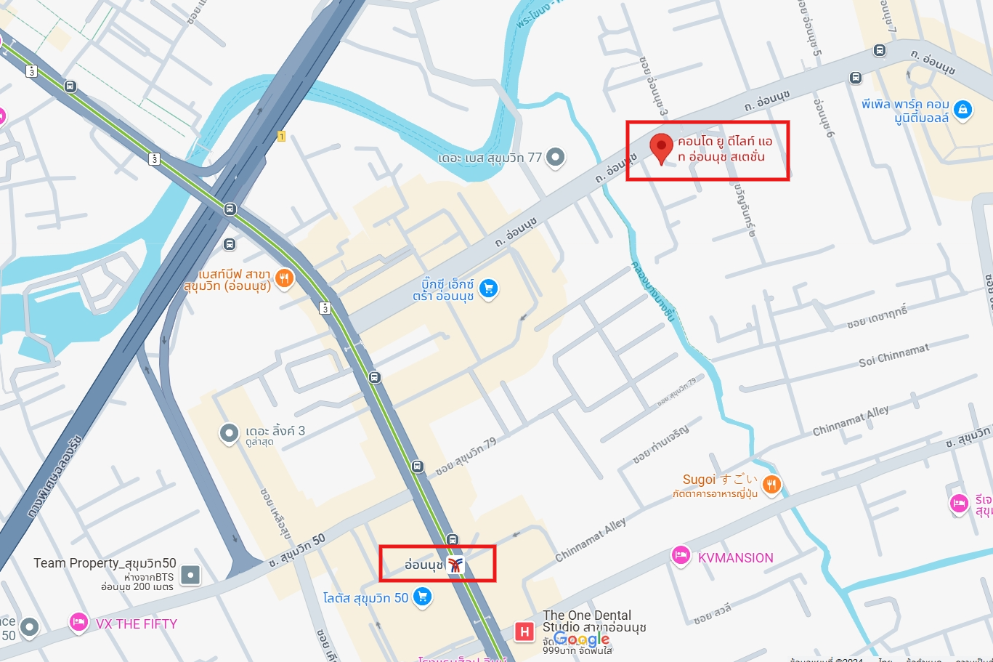993x662 pixels.
Task: Click the Soi Chinnamat street label
Action: coord(893,355)
